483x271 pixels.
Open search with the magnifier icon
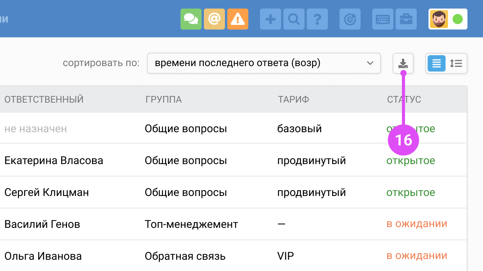click(x=294, y=19)
